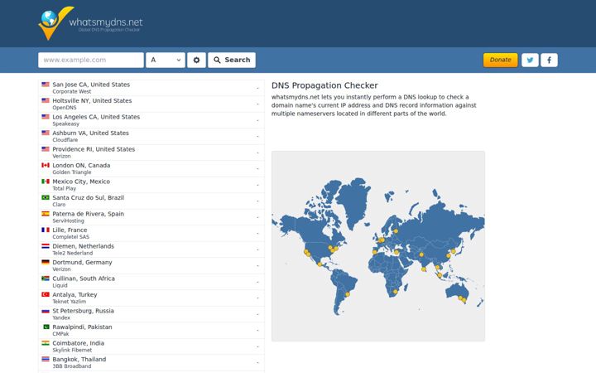The image size is (596, 373).
Task: Click the yellow Donate button
Action: click(x=500, y=61)
